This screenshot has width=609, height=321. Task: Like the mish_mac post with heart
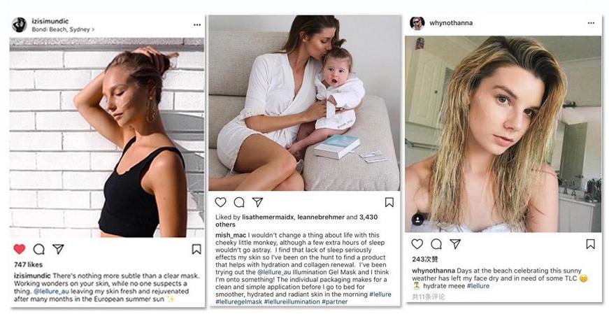[221, 202]
